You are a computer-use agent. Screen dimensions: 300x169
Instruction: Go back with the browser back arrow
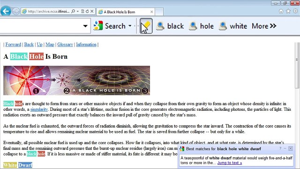click(x=6, y=11)
